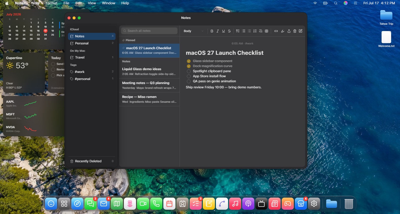Screen dimensions: 400x214
Task: Open the "Liquid Glass demo ideas" note
Action: click(x=149, y=71)
